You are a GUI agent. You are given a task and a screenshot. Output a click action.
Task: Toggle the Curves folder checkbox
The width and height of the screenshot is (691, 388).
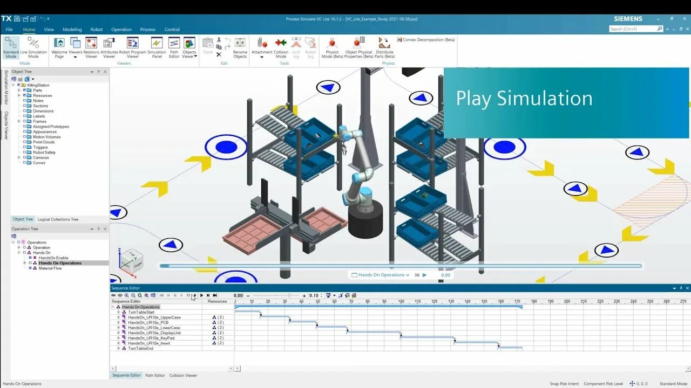[x=25, y=163]
